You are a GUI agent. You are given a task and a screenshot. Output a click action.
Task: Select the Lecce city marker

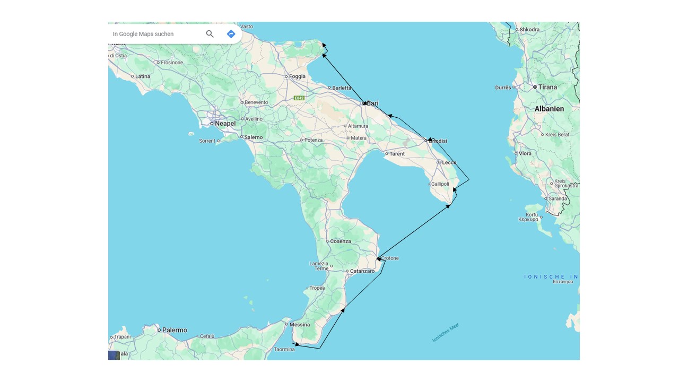coord(439,162)
